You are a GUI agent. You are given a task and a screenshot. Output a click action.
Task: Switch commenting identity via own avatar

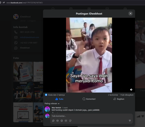(x=47, y=116)
